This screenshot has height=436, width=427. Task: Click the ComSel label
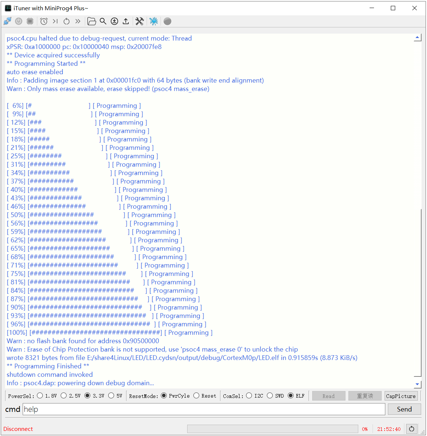[x=233, y=396]
